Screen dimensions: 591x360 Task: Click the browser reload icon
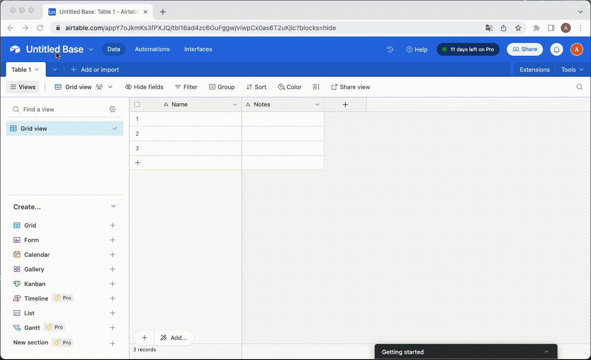40,28
